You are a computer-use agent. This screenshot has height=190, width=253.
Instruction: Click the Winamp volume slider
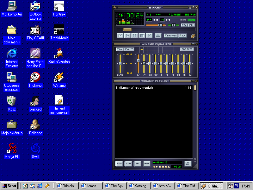[x=156, y=25]
